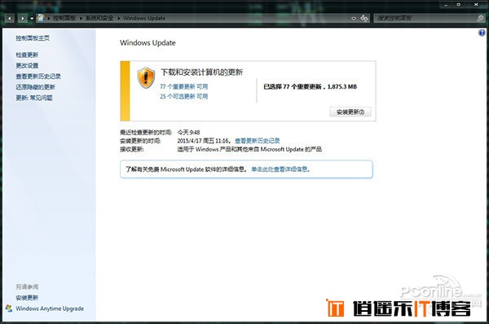Click the Windows Anytime Upgrade flag icon
Viewport: 489px width, 324px height.
click(x=9, y=309)
